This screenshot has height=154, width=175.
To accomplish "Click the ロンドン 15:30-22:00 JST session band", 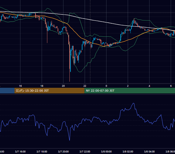I will click(x=49, y=91).
